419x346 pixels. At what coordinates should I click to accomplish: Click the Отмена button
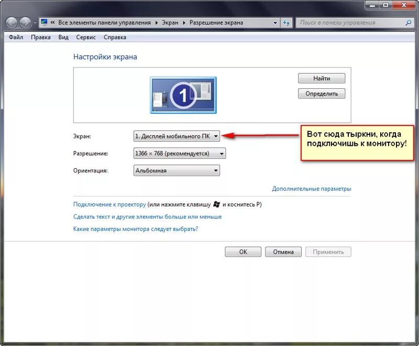(283, 252)
